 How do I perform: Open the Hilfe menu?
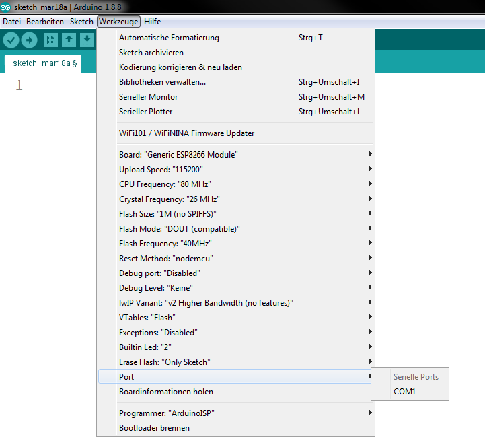[x=152, y=22]
